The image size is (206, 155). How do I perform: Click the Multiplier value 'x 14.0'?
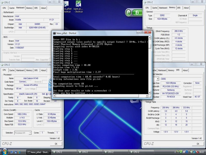point(22,118)
